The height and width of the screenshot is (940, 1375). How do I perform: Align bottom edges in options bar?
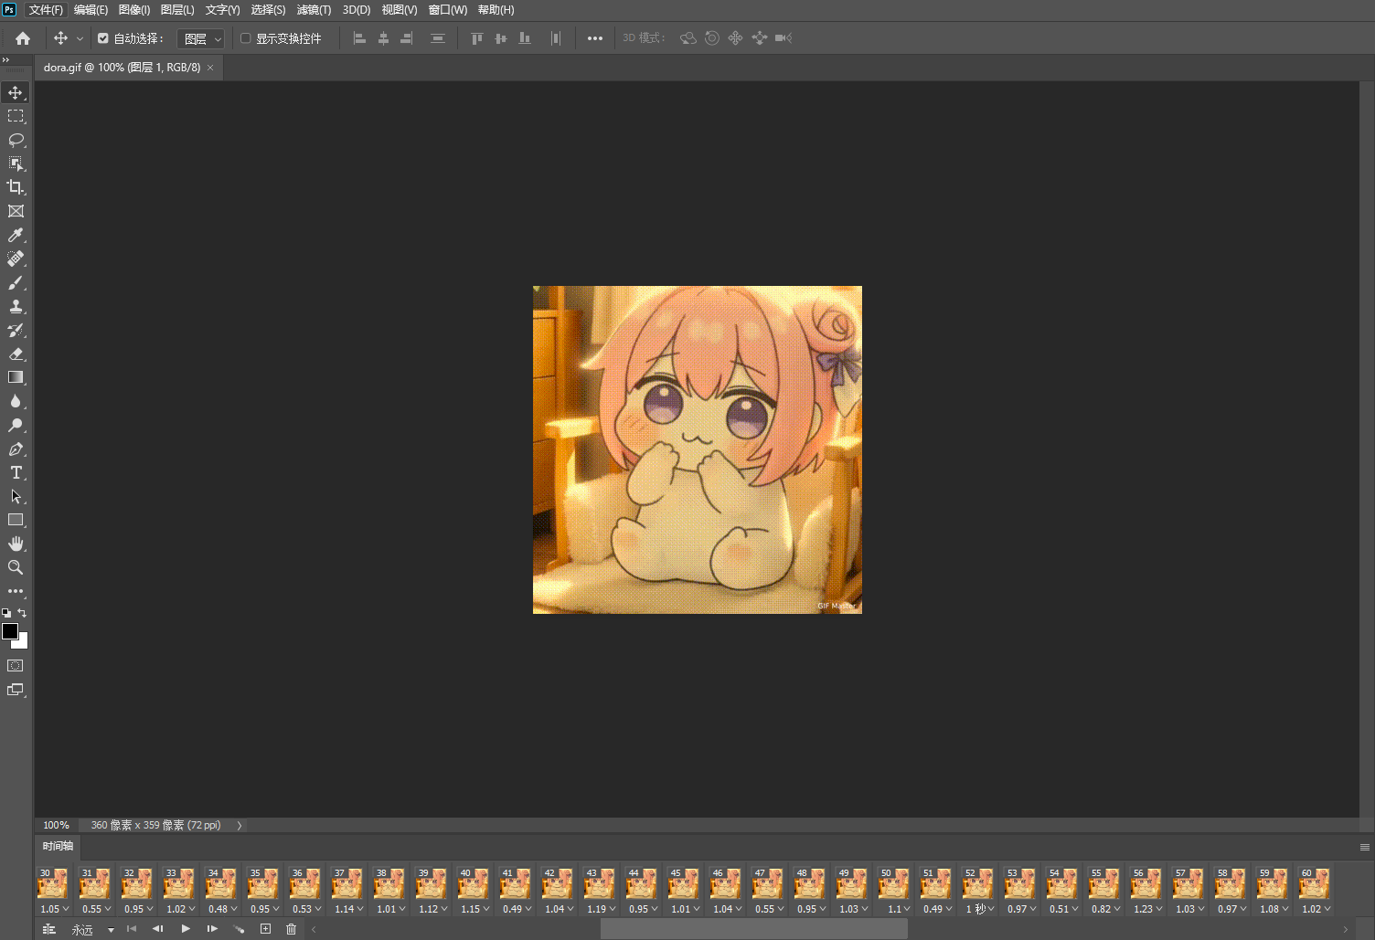point(525,38)
